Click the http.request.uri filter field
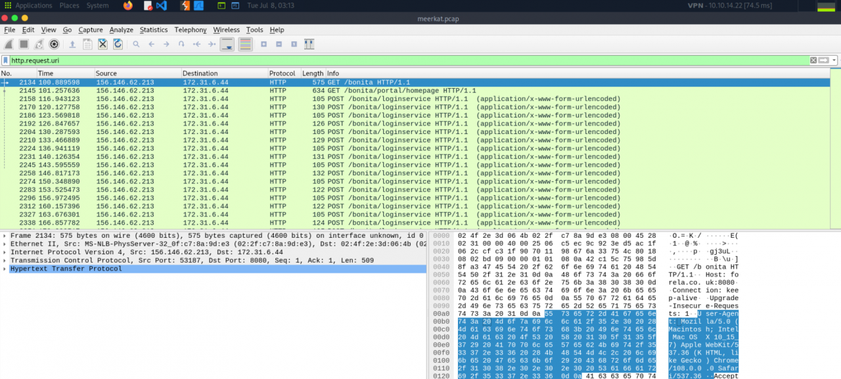The height and width of the screenshot is (379, 841). 409,60
